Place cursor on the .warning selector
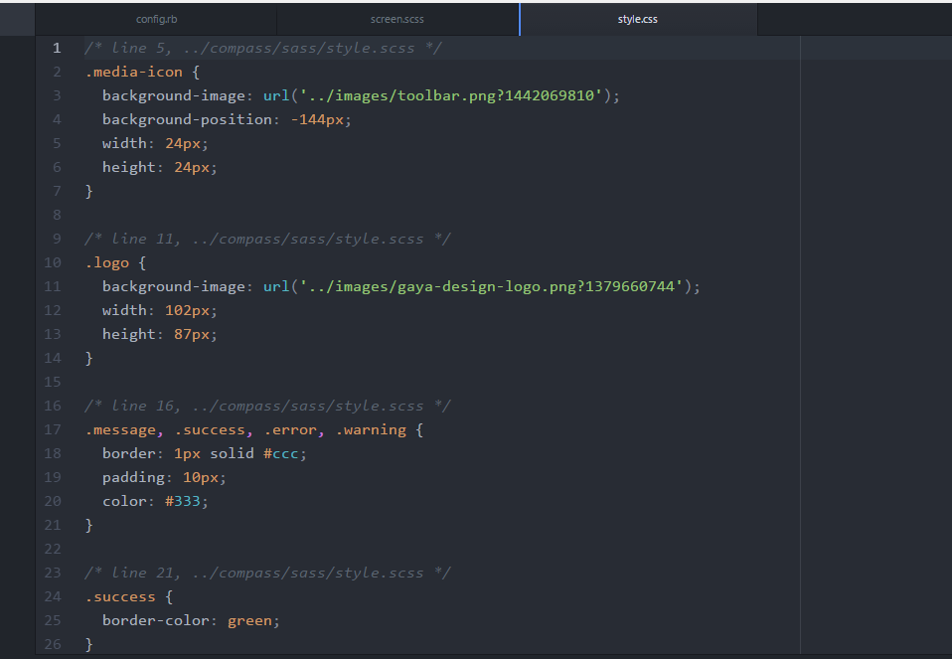This screenshot has width=952, height=659. [371, 429]
